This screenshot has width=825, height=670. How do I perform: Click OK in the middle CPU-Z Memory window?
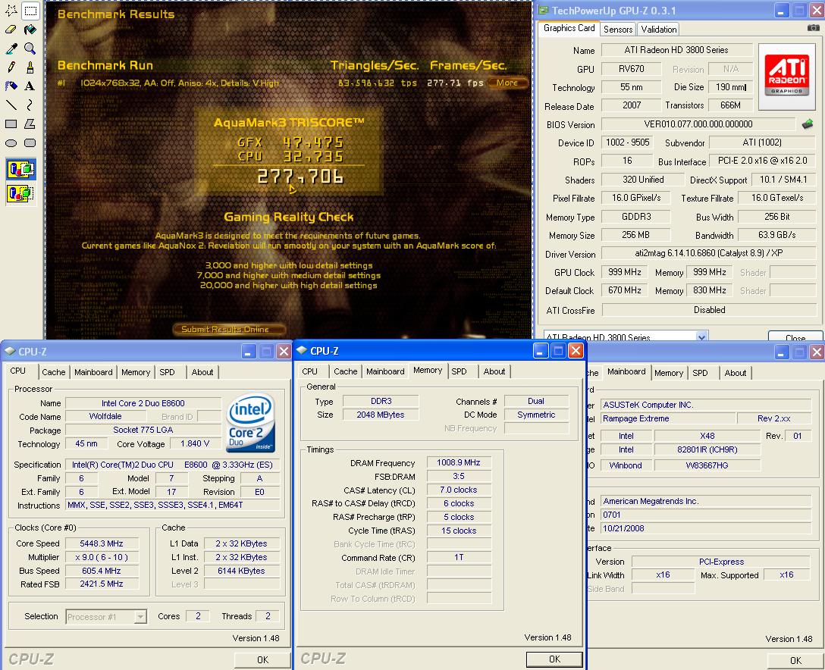[554, 659]
